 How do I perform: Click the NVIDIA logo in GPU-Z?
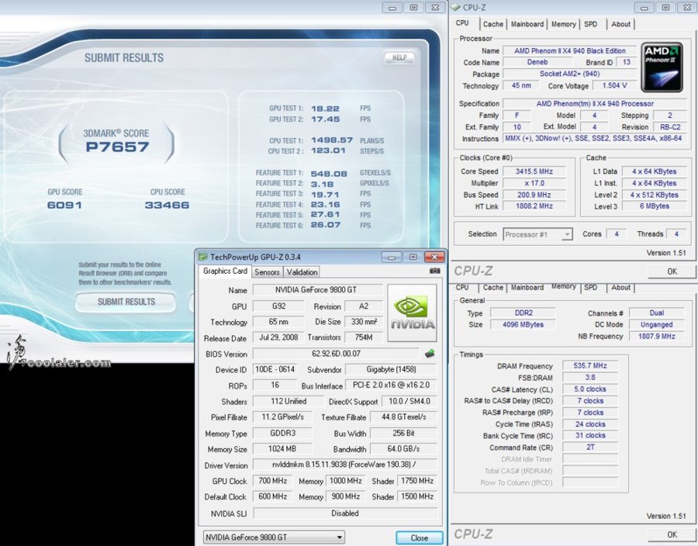(x=413, y=313)
